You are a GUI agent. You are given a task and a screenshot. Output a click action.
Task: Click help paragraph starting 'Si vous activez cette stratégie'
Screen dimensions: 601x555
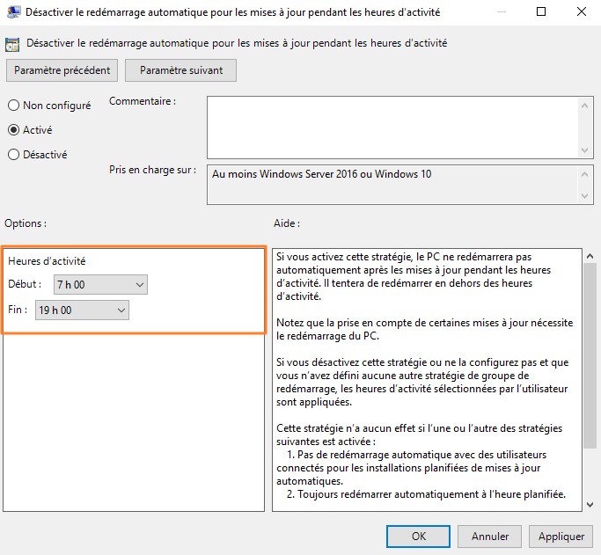[x=414, y=276]
